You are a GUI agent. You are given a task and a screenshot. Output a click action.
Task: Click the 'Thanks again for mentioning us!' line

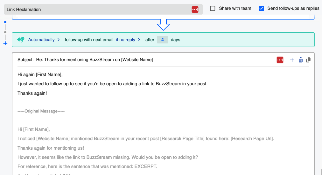51,148
